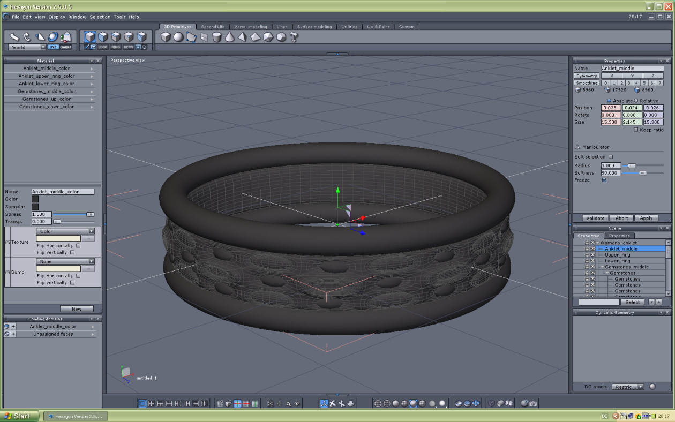Select the cube primitive tool

pyautogui.click(x=166, y=37)
